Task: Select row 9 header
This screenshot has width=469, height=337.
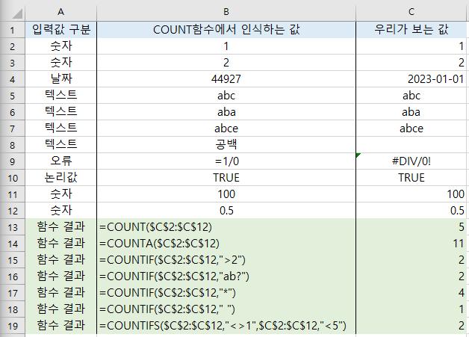Action: coord(12,161)
